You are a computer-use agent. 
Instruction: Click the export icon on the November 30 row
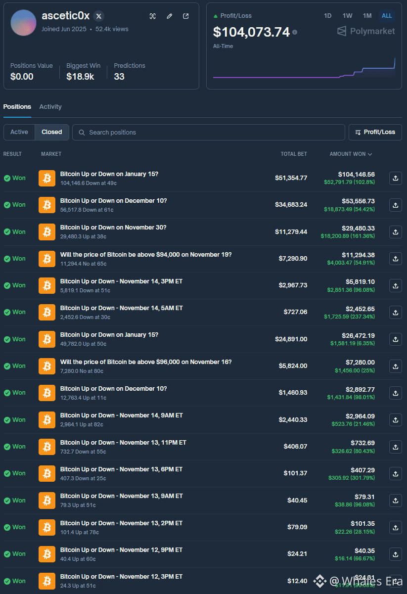point(395,231)
